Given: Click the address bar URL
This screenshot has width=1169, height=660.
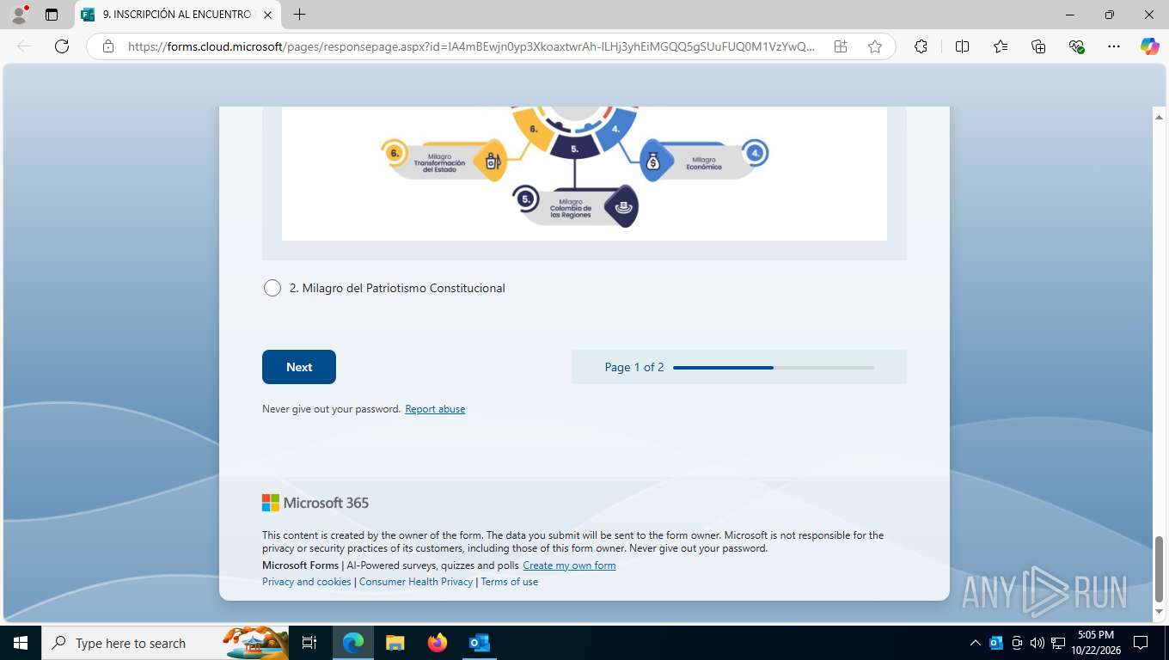Looking at the screenshot, I should [471, 46].
